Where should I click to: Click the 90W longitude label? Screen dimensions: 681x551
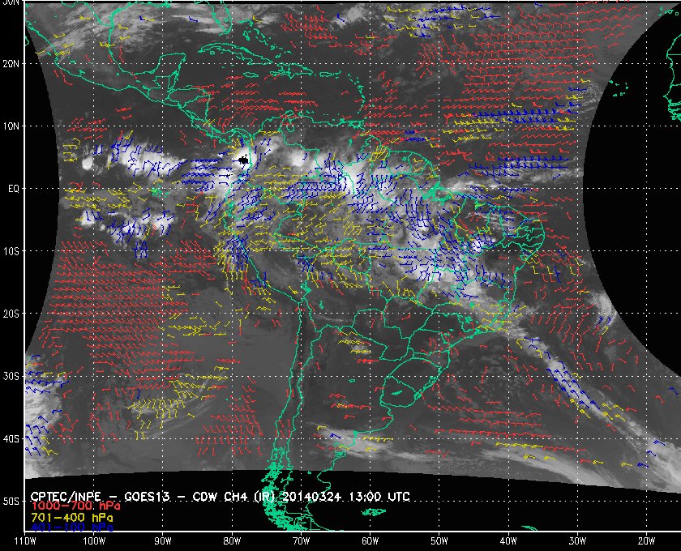[x=163, y=540]
